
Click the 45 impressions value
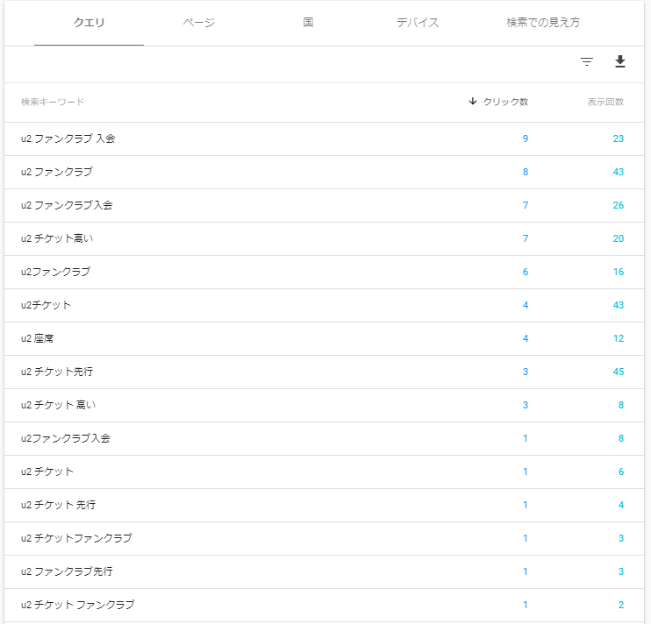tap(619, 372)
